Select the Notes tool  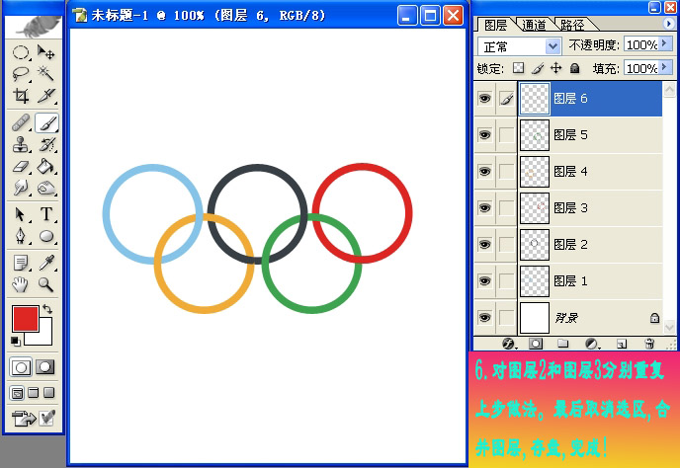[x=21, y=263]
